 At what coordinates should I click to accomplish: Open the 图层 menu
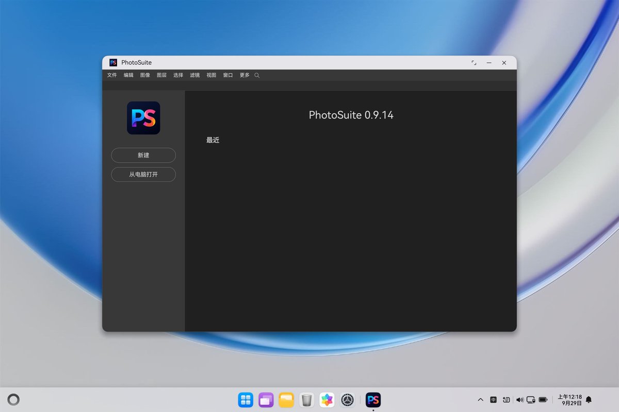[x=161, y=75]
